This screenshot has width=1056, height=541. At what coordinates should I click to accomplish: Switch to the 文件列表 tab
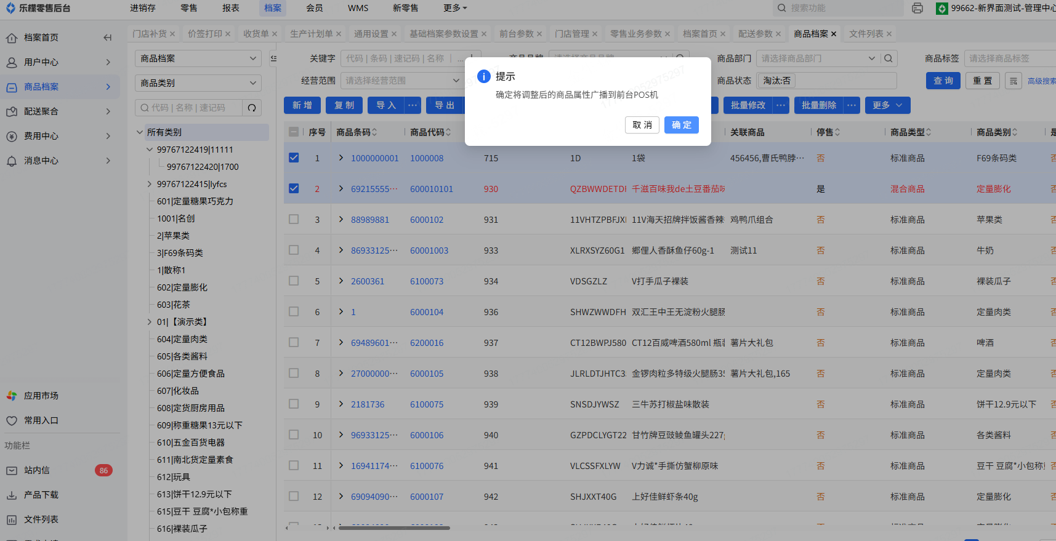[x=866, y=34]
